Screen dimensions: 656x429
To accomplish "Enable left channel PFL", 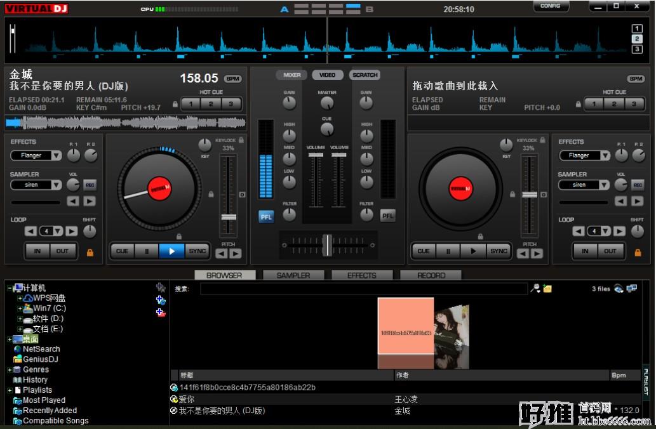I will (x=266, y=217).
